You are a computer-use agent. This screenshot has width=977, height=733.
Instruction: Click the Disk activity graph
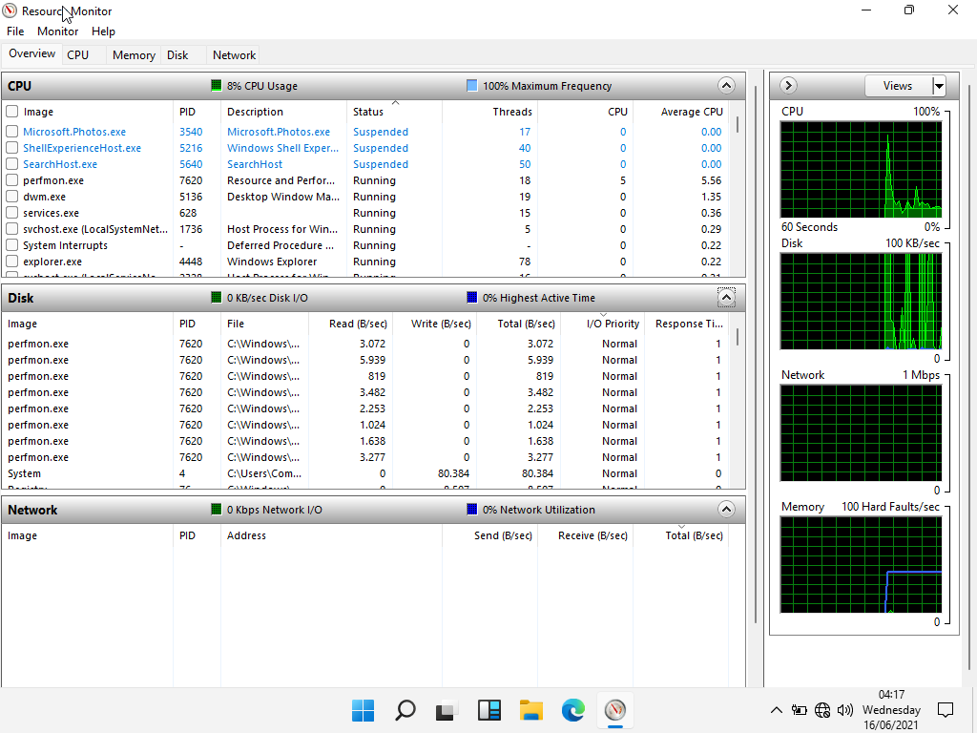[862, 301]
